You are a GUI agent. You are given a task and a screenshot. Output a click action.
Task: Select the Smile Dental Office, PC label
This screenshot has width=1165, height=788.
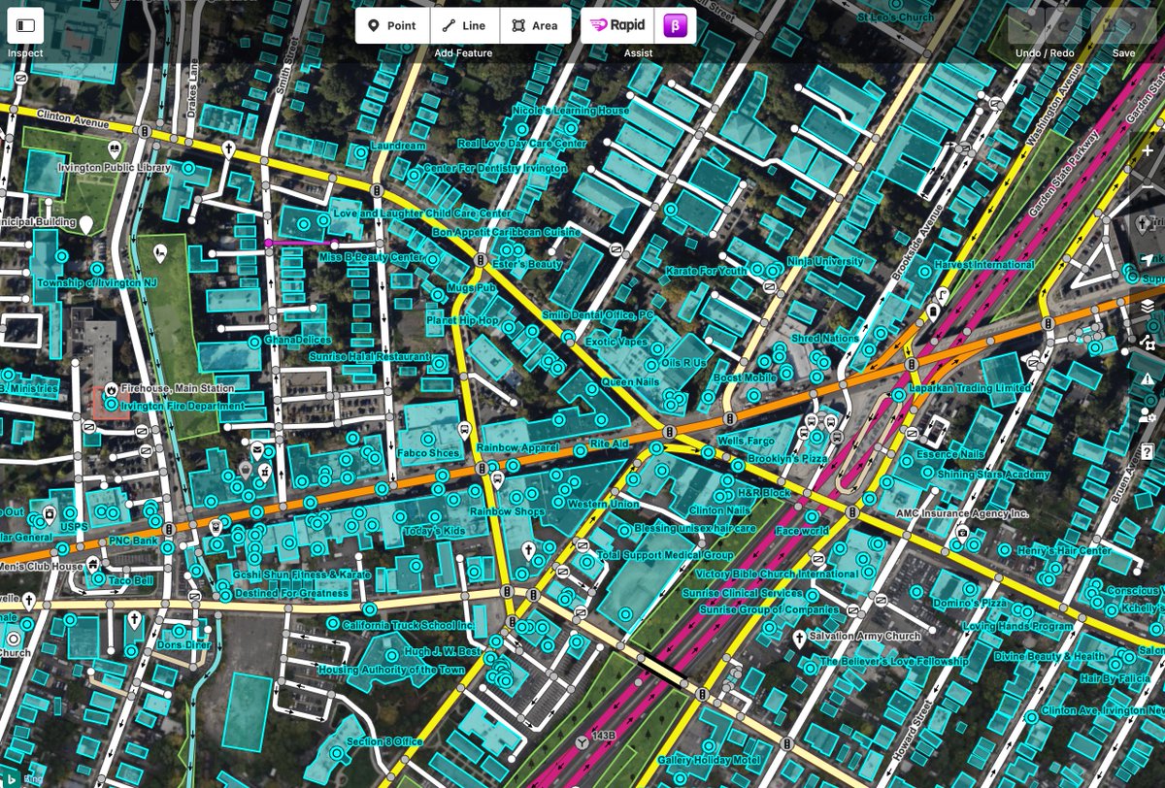tap(598, 315)
